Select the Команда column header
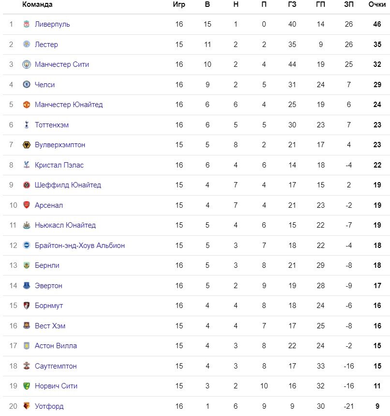Image resolution: width=390 pixels, height=416 pixels. tap(37, 4)
